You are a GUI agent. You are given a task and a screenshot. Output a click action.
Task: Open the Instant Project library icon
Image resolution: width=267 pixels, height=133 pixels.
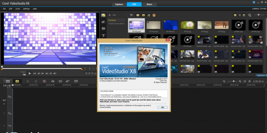(103, 22)
